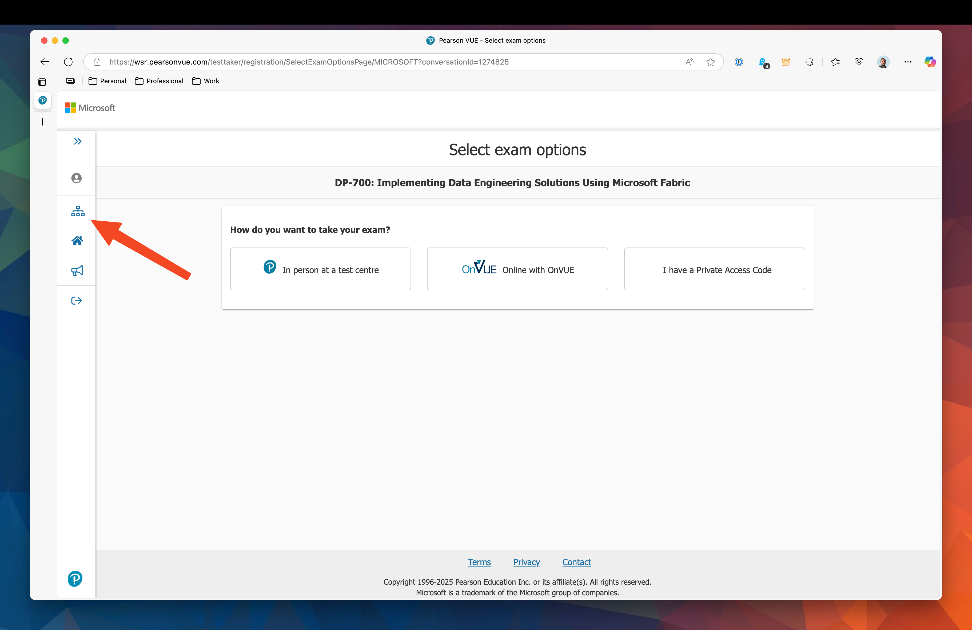The image size is (972, 630).
Task: Add page to favorites star icon
Action: tap(711, 62)
